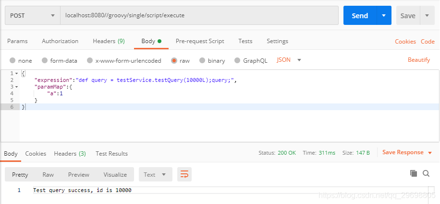Open the Settings tab
The width and height of the screenshot is (440, 204).
click(277, 41)
